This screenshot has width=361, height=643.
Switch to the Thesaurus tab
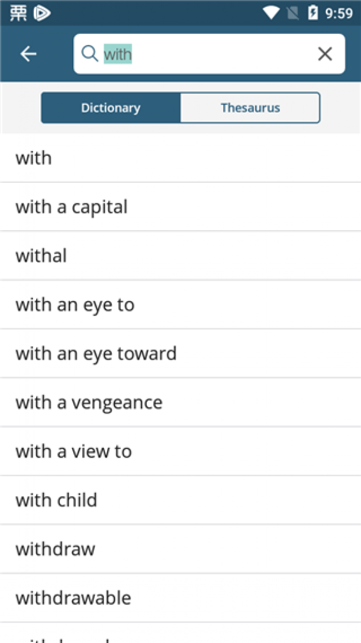click(250, 108)
